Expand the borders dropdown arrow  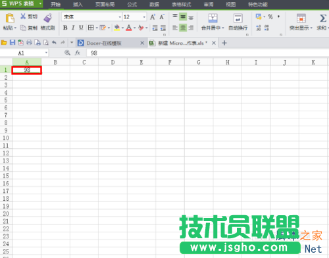coord(97,28)
